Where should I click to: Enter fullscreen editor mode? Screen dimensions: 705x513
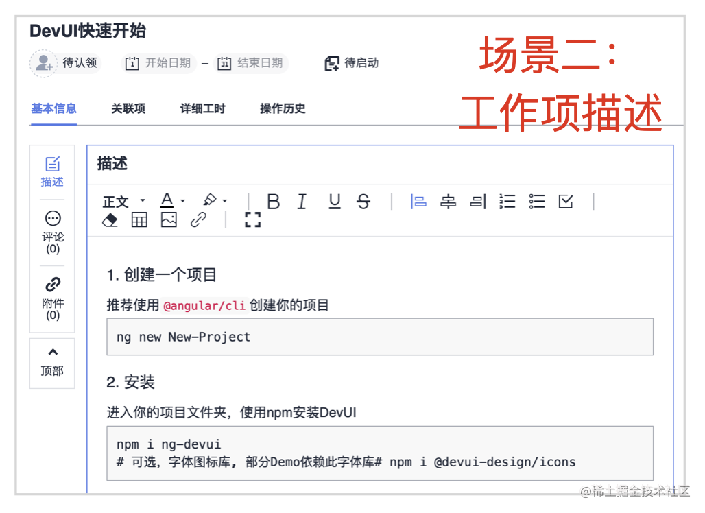click(252, 220)
